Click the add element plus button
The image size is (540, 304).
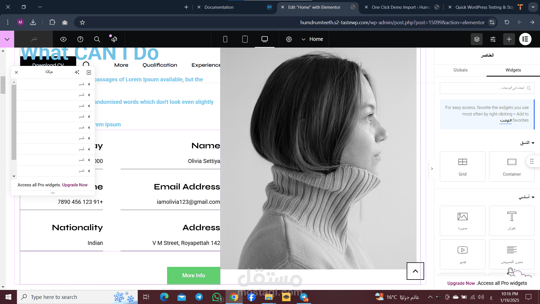(509, 39)
